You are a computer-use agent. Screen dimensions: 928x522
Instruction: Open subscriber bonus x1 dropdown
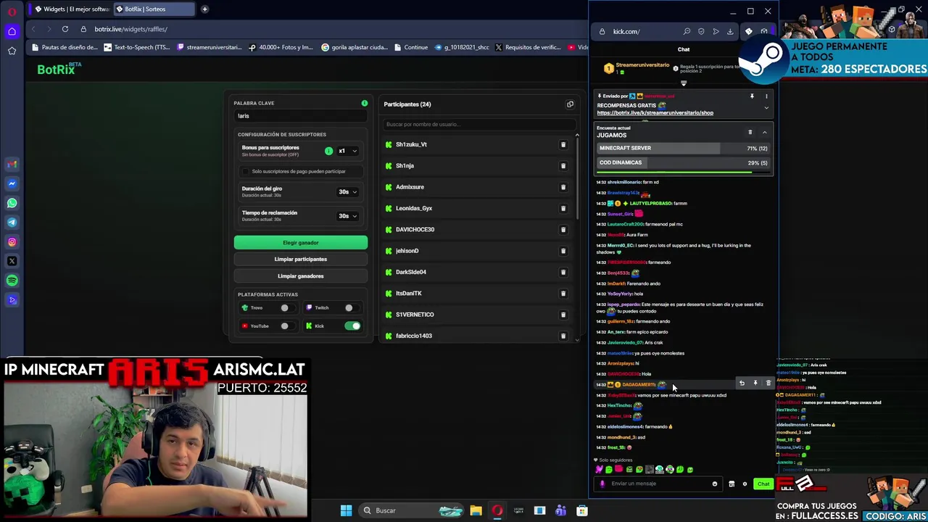pos(347,151)
